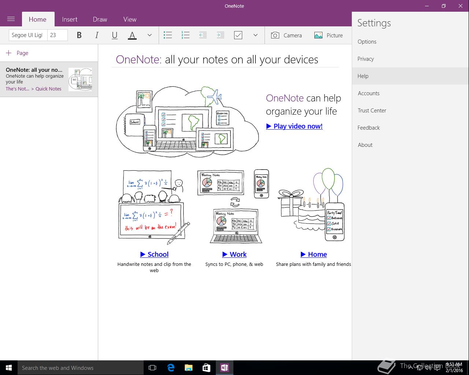This screenshot has height=375, width=469.
Task: Expand more font formatting options
Action: tap(149, 35)
